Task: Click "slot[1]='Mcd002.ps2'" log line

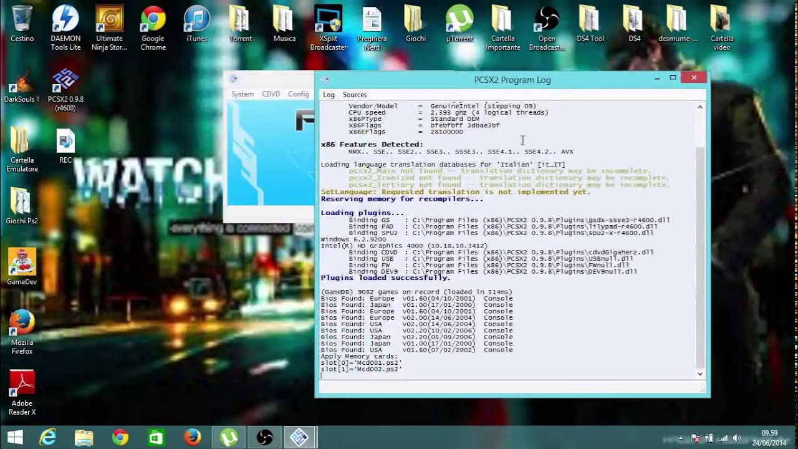Action: [361, 369]
